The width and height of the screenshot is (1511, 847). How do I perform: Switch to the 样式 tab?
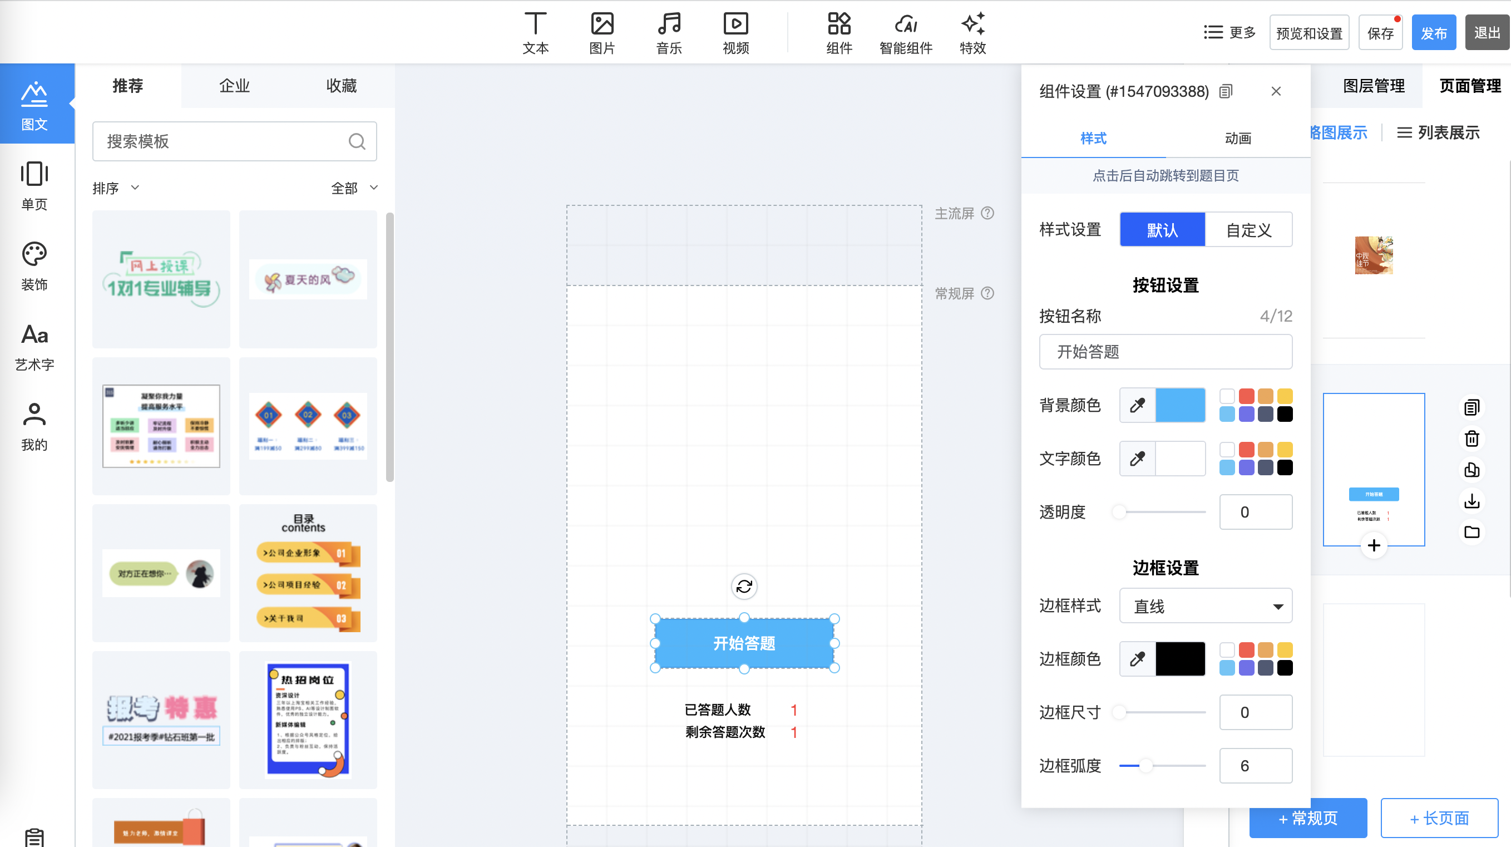[1093, 139]
